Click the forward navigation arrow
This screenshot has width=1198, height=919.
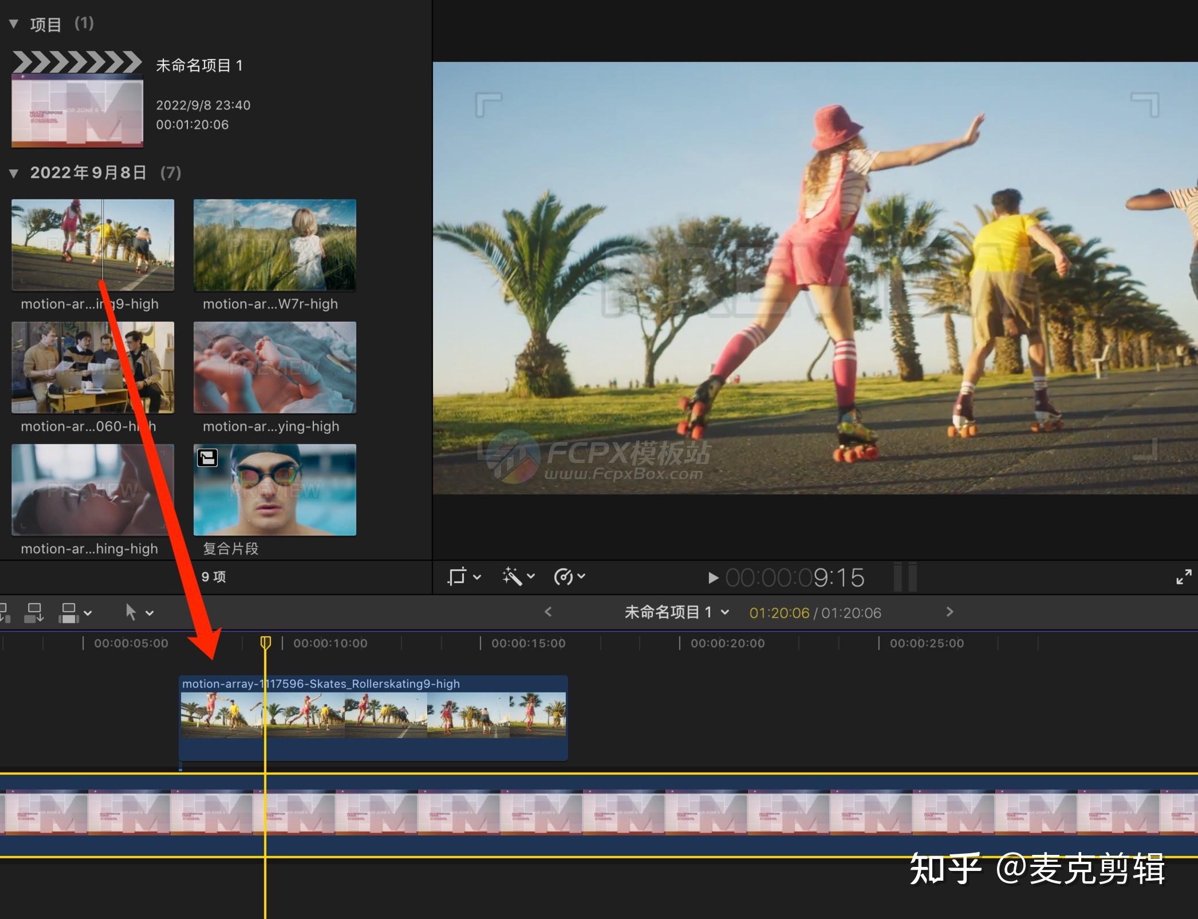tap(949, 612)
